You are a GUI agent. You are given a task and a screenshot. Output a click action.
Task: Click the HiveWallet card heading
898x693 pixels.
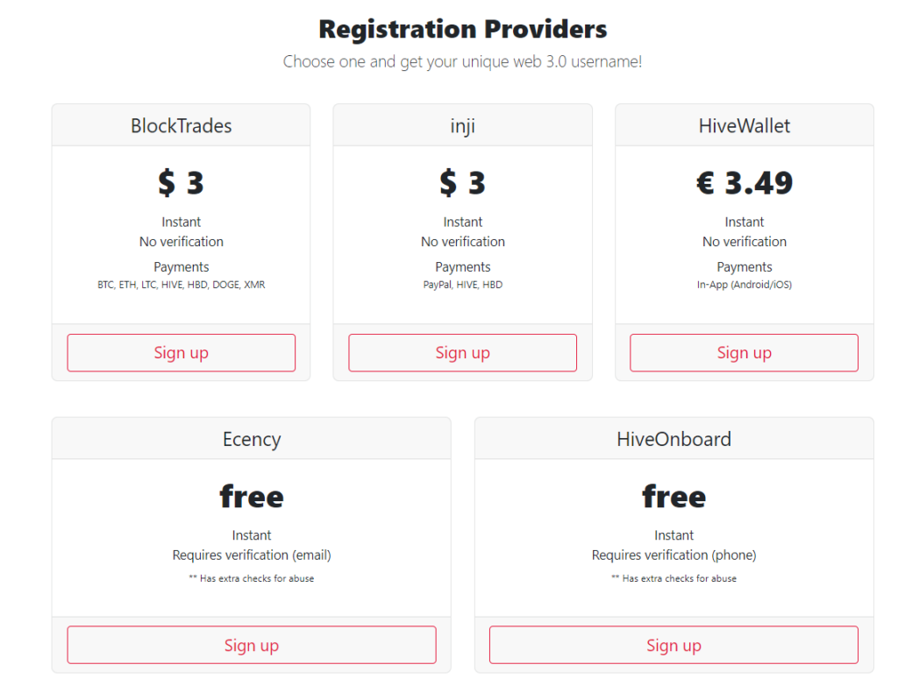point(744,126)
